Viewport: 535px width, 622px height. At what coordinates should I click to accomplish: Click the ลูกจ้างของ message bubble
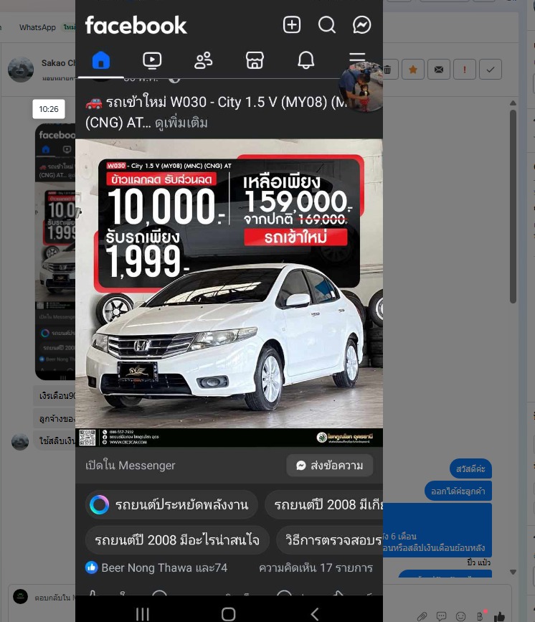coord(55,418)
